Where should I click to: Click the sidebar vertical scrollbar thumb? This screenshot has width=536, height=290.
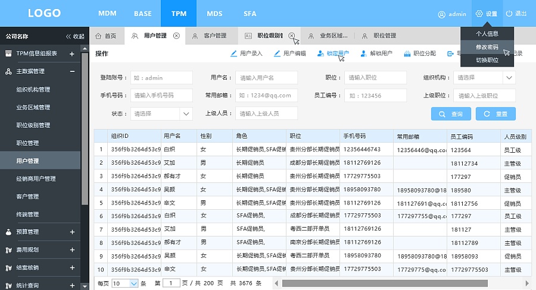[85, 129]
